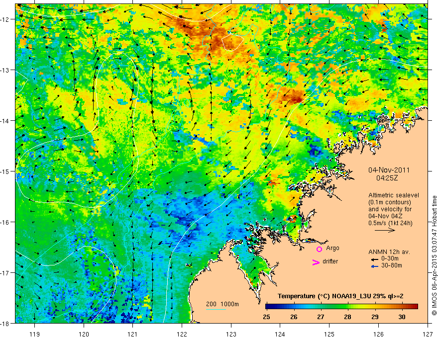Click the '1000m' isobath label
This screenshot has width=438, height=338.
click(229, 304)
